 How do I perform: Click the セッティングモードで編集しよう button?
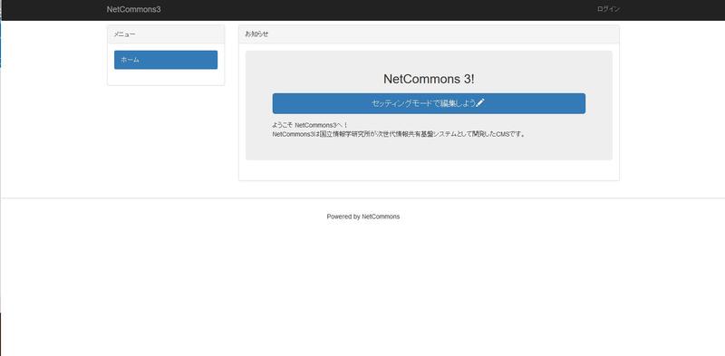pos(429,103)
